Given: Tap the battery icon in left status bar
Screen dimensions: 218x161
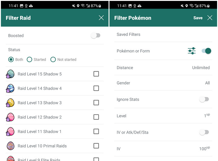Looking at the screenshot, I should pyautogui.click(x=100, y=6).
